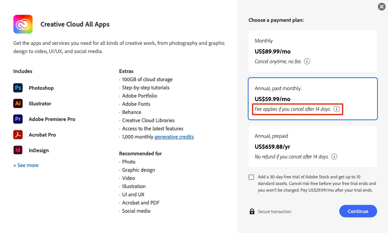Image resolution: width=388 pixels, height=233 pixels.
Task: Click the InDesign Id app icon
Action: [x=18, y=150]
